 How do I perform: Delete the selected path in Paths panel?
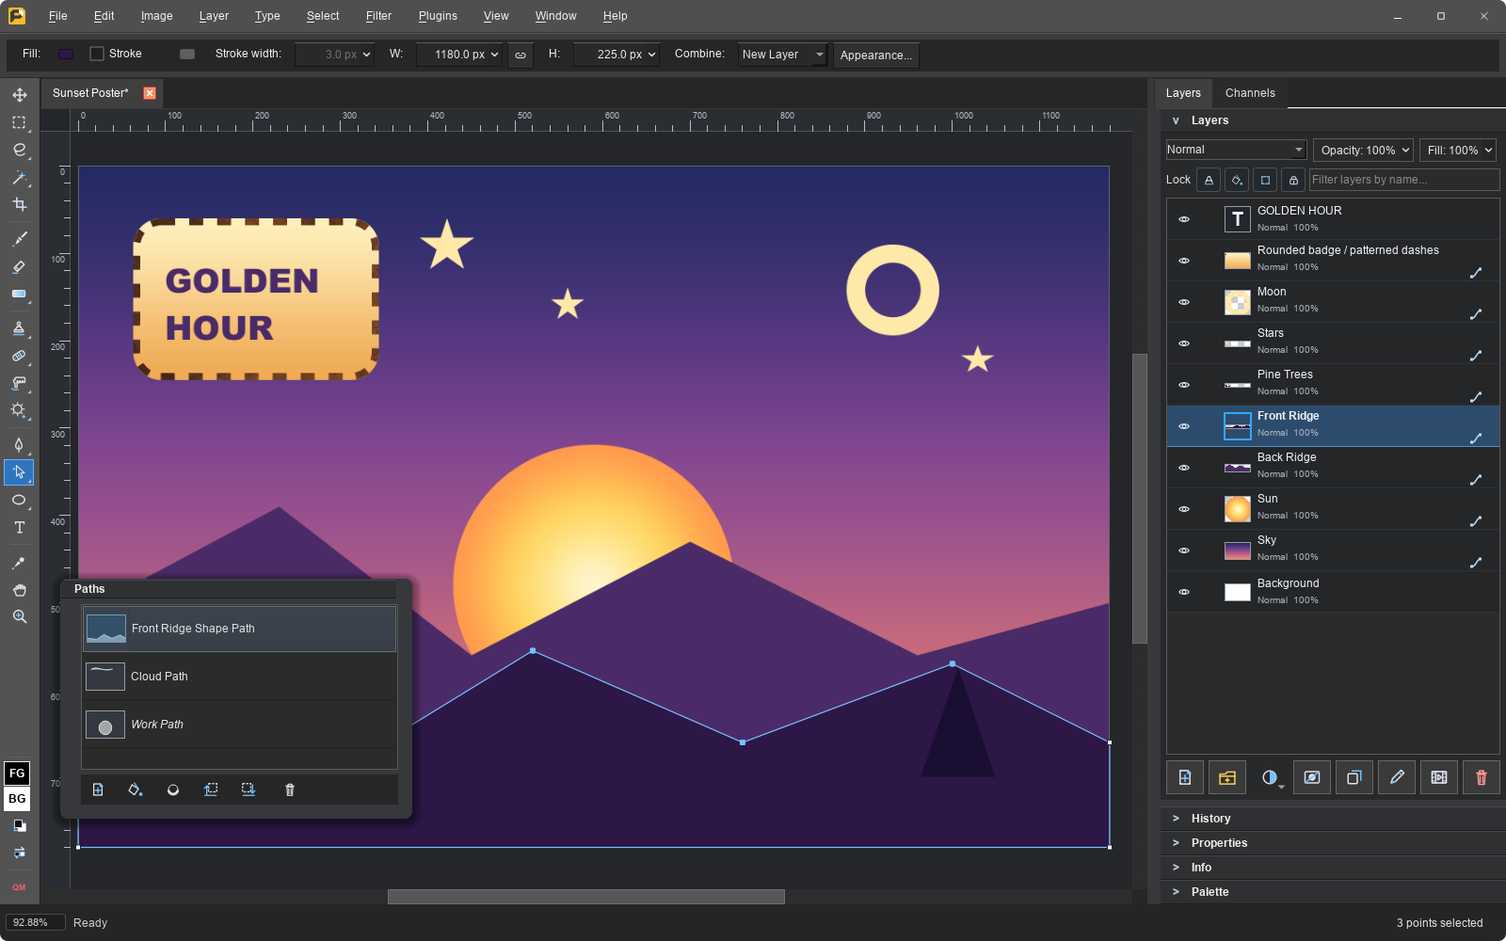tap(290, 789)
